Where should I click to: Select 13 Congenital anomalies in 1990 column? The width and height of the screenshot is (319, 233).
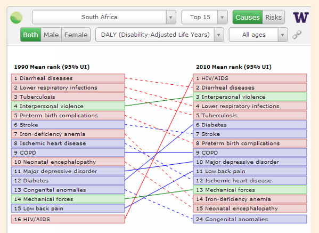pyautogui.click(x=68, y=190)
